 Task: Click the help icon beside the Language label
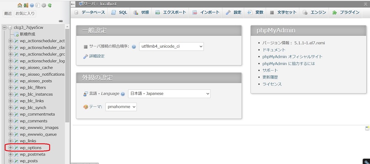click(x=122, y=94)
